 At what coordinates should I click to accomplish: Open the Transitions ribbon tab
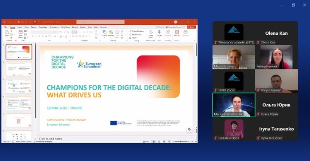point(43,27)
